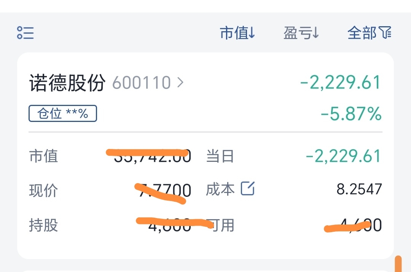
Task: Tap the 当日 label
Action: click(x=220, y=156)
